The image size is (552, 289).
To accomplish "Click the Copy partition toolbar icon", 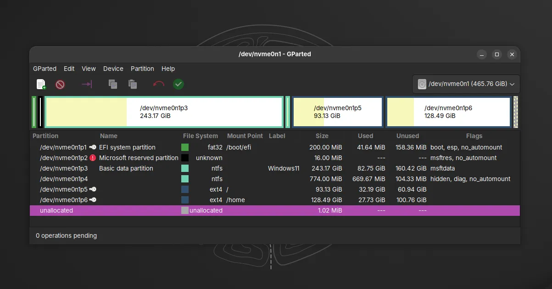I will point(113,84).
